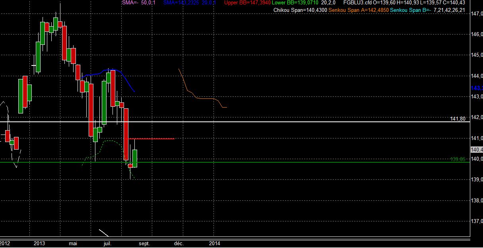Select the Upper BB=147,3940 label
The height and width of the screenshot is (248, 483).
(x=247, y=3)
